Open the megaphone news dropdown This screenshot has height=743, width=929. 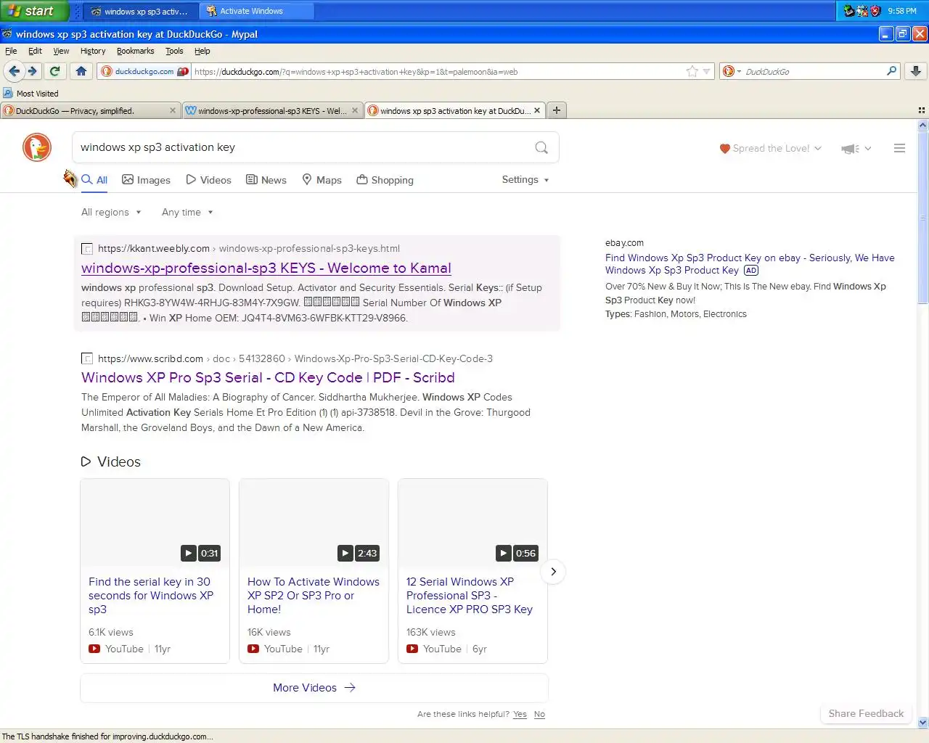click(856, 149)
